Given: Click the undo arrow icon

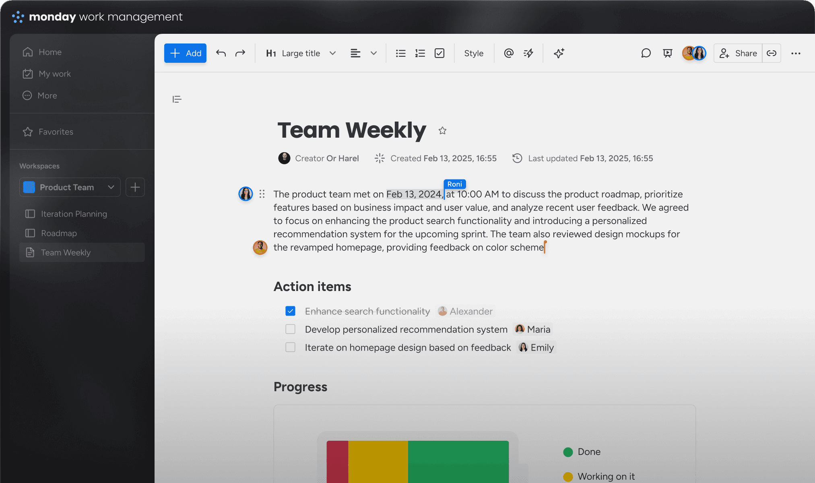Looking at the screenshot, I should click(221, 53).
